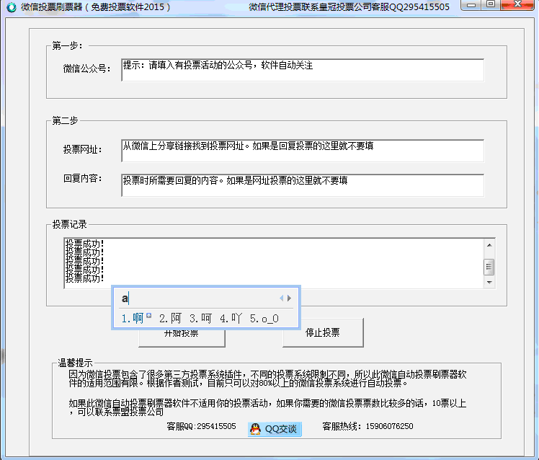Click IME previous page arrow
This screenshot has width=539, height=460.
[x=281, y=298]
